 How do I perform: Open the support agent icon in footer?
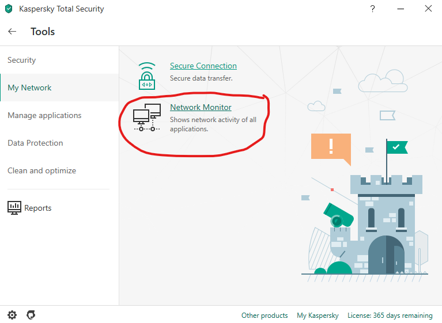tap(31, 315)
